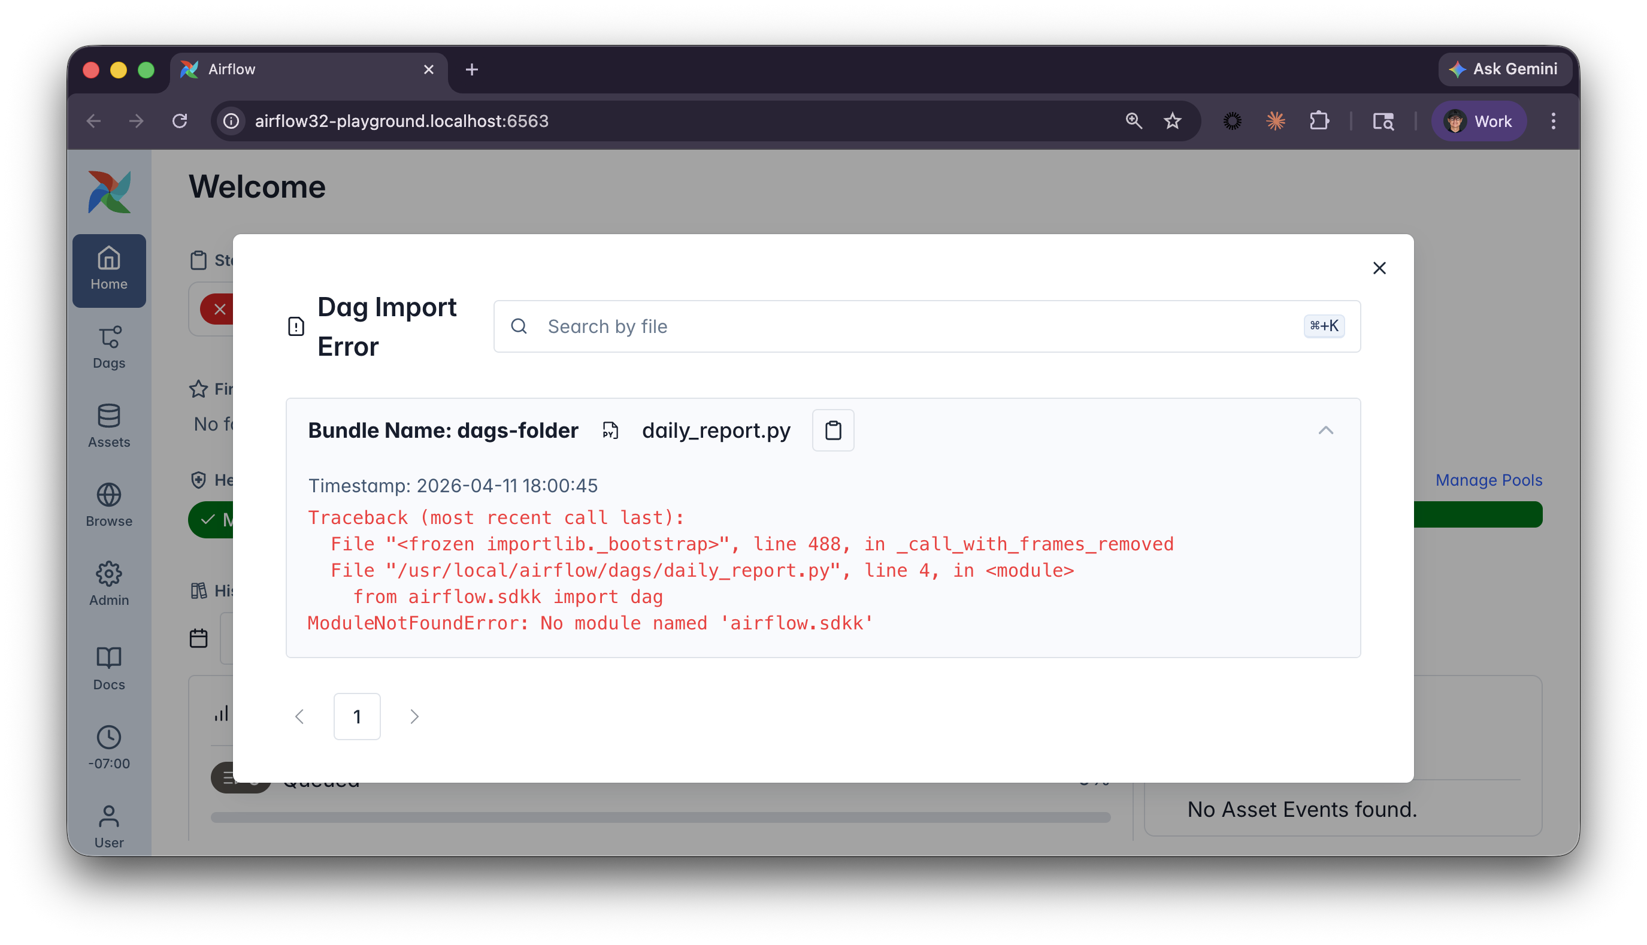Open the Home page in sidebar
Viewport: 1647px width, 945px height.
point(109,270)
